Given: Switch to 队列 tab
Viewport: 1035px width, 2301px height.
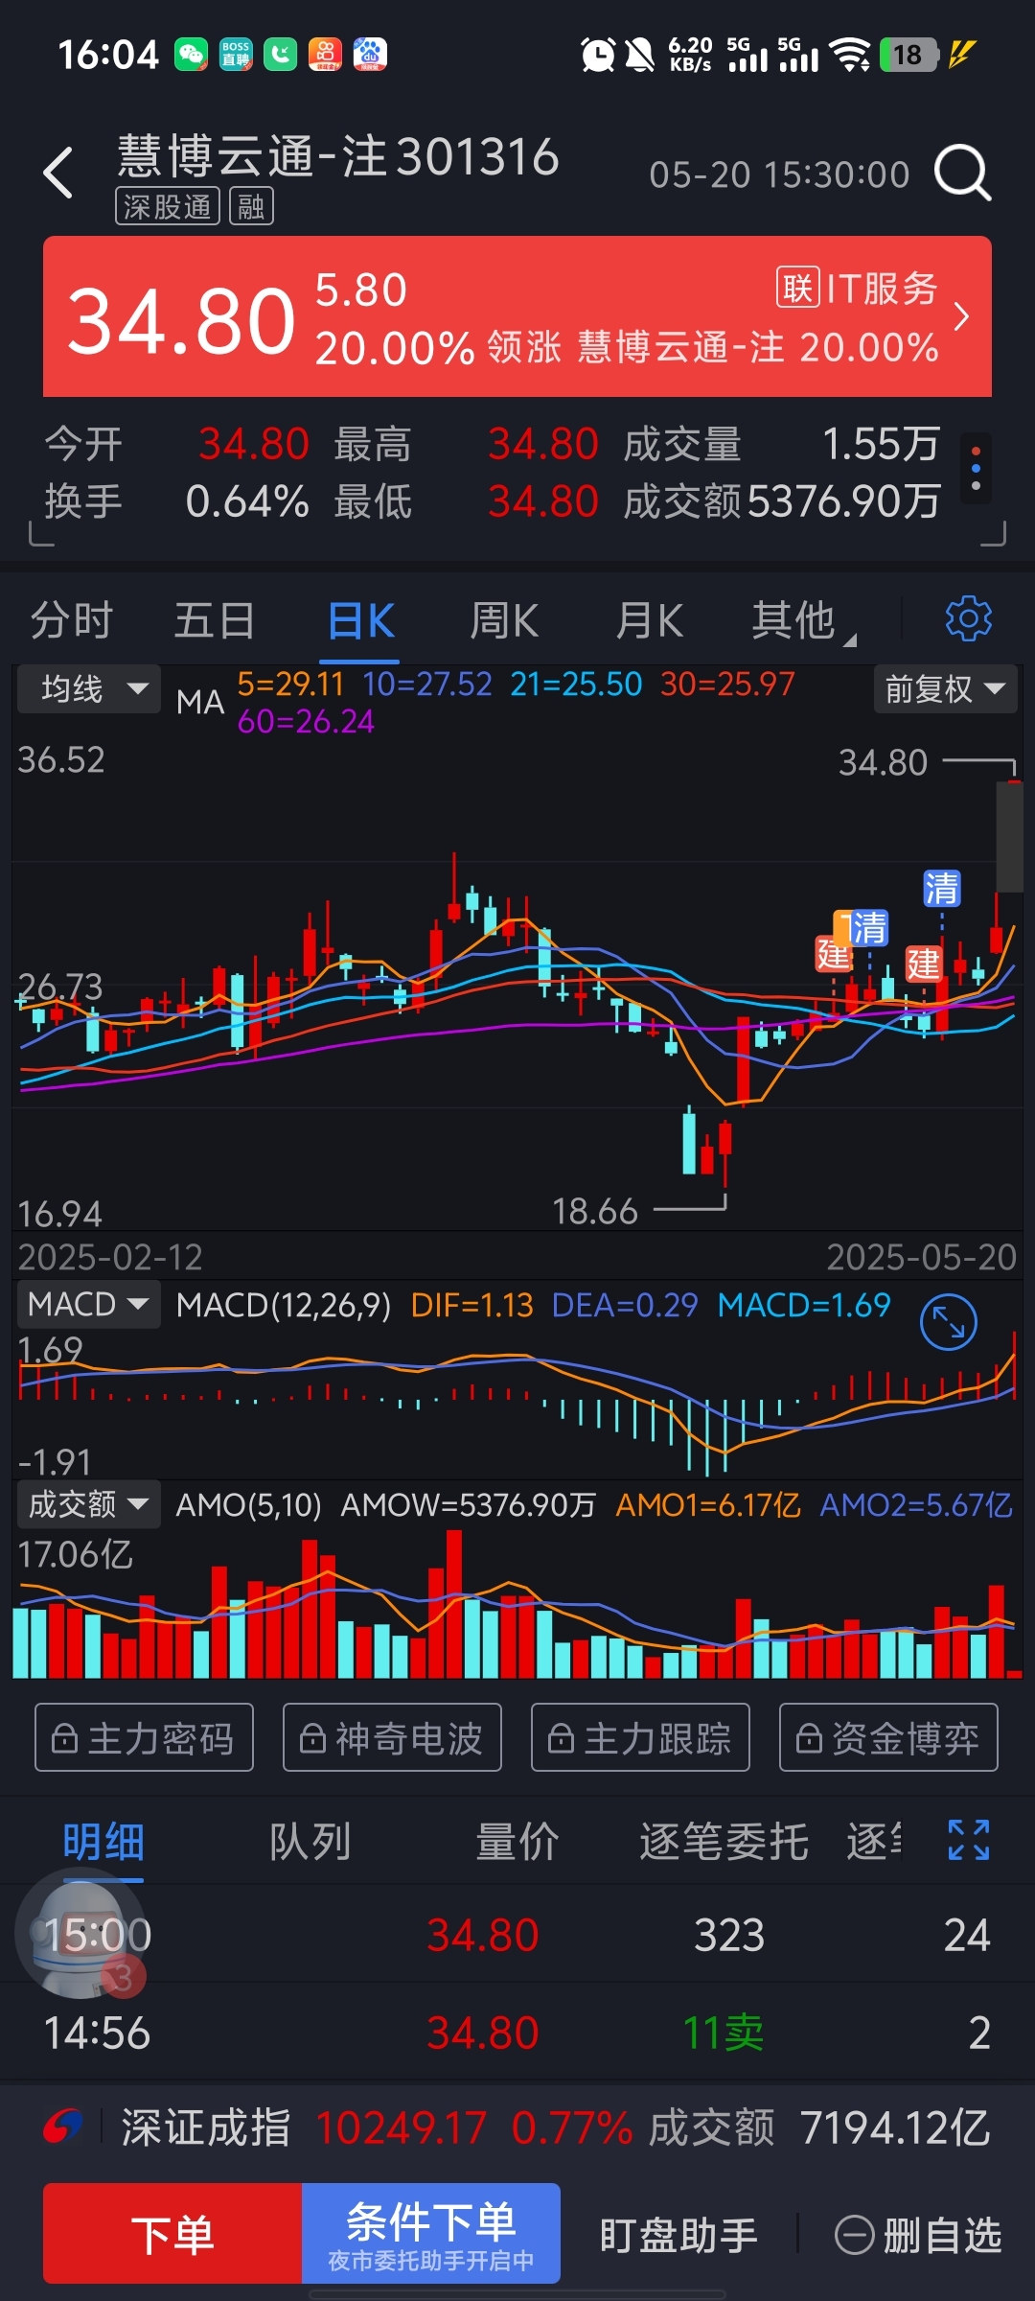Looking at the screenshot, I should 310,1842.
